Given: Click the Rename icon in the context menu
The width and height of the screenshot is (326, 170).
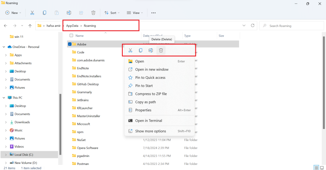Looking at the screenshot, I should pyautogui.click(x=151, y=51).
